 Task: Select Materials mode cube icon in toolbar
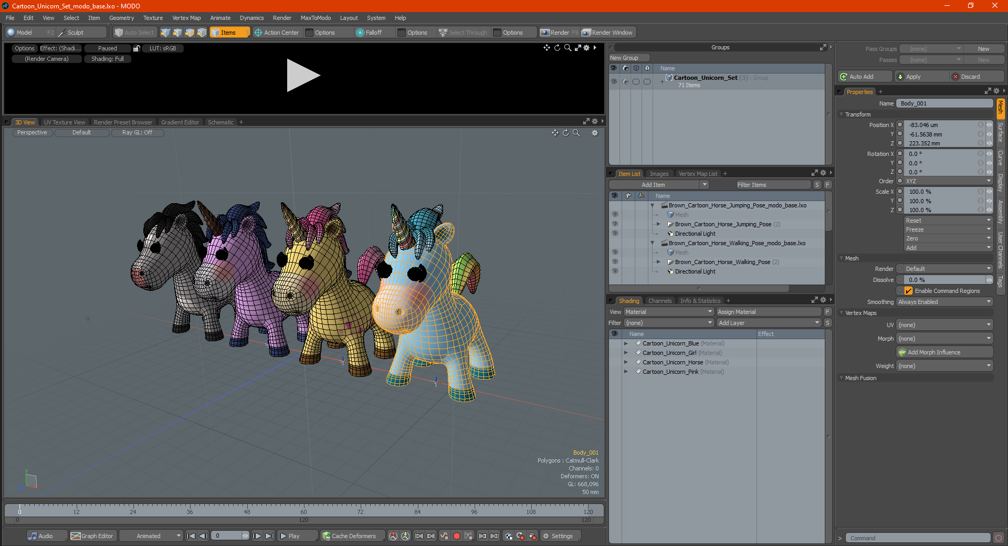pyautogui.click(x=202, y=33)
